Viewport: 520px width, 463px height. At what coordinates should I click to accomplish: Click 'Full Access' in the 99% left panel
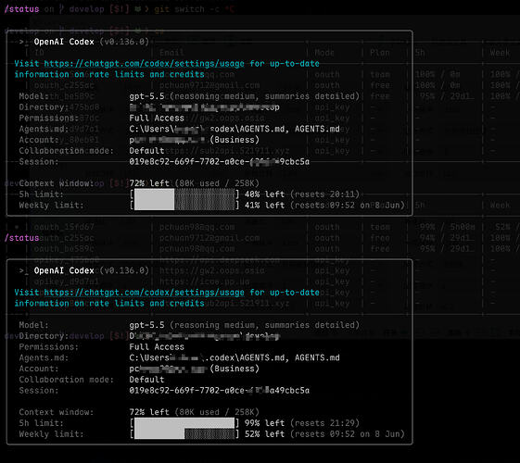[157, 346]
